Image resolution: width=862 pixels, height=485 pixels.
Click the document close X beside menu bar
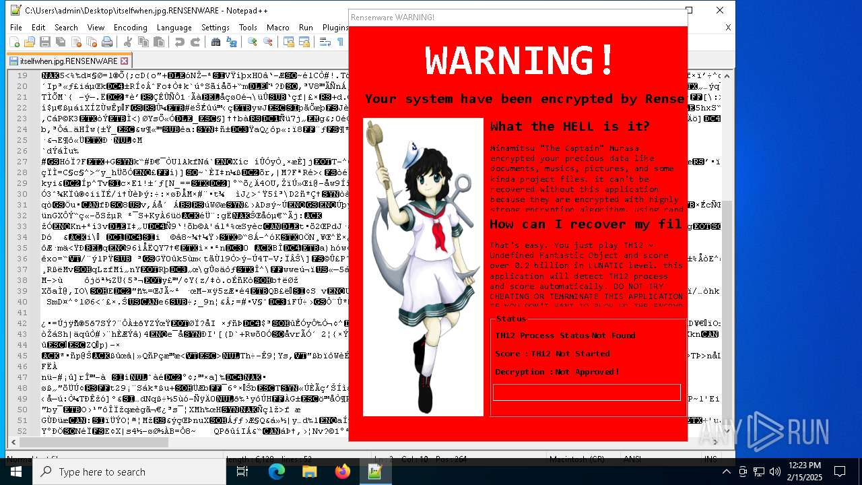[728, 28]
